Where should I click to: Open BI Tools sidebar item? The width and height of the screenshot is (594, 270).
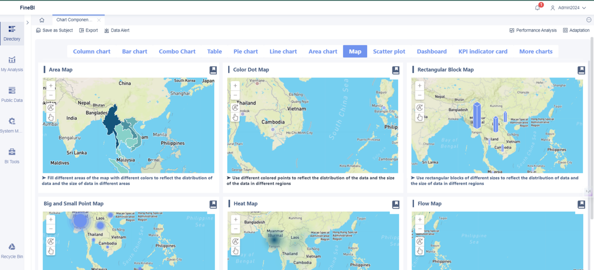point(12,156)
